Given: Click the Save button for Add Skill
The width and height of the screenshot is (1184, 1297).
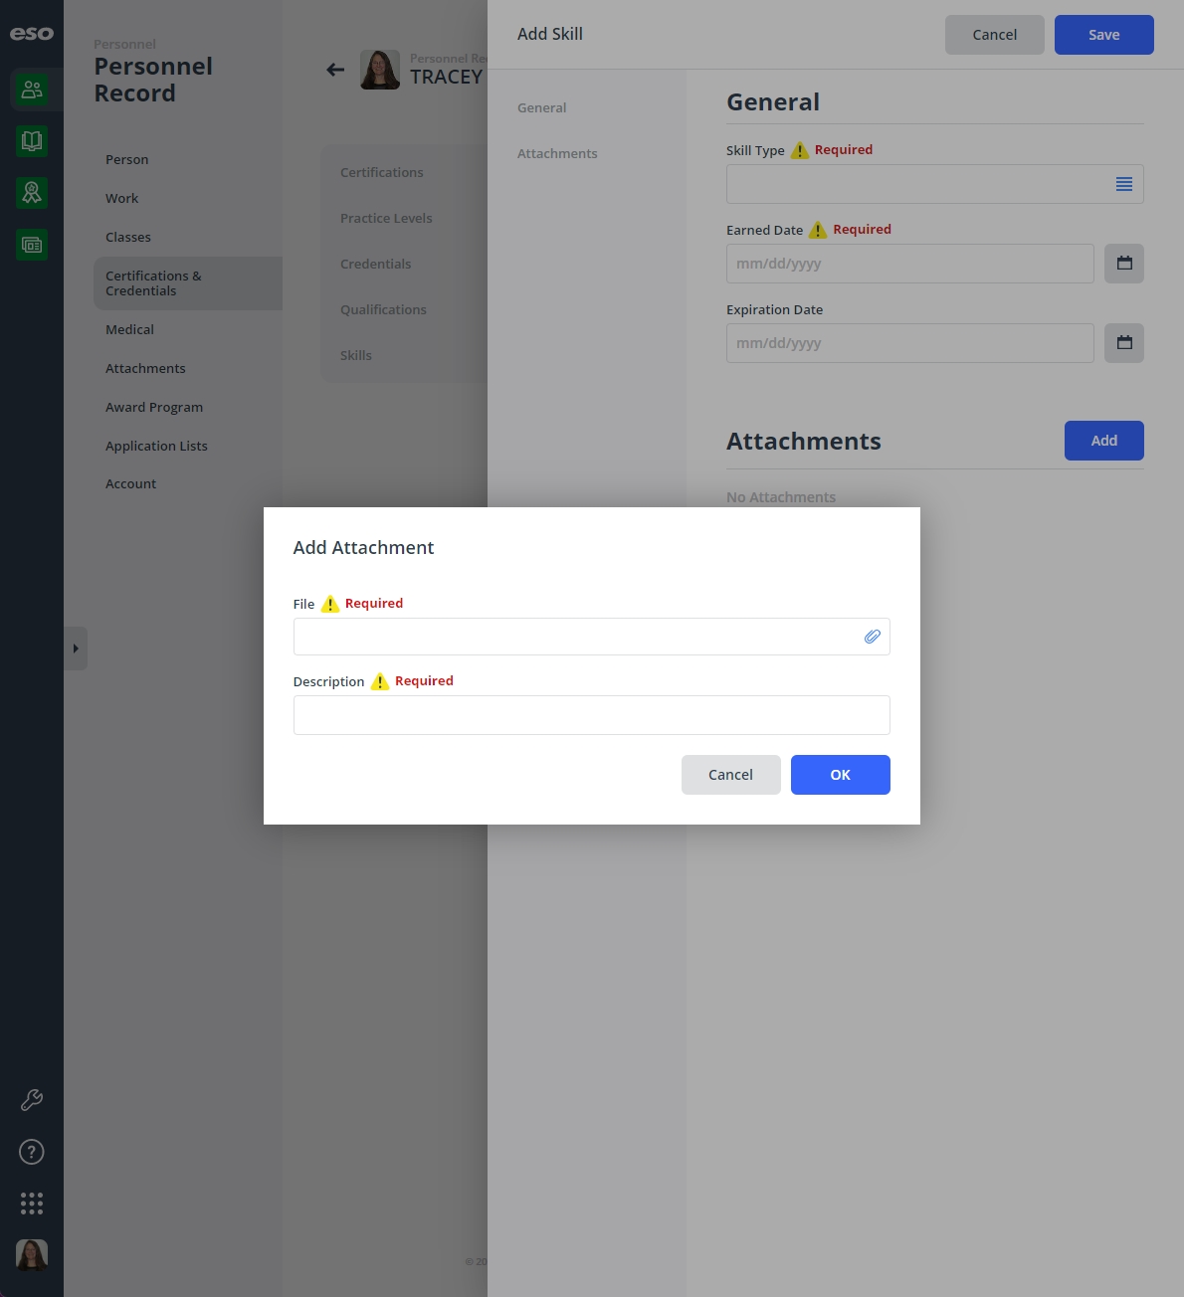Looking at the screenshot, I should pyautogui.click(x=1104, y=35).
